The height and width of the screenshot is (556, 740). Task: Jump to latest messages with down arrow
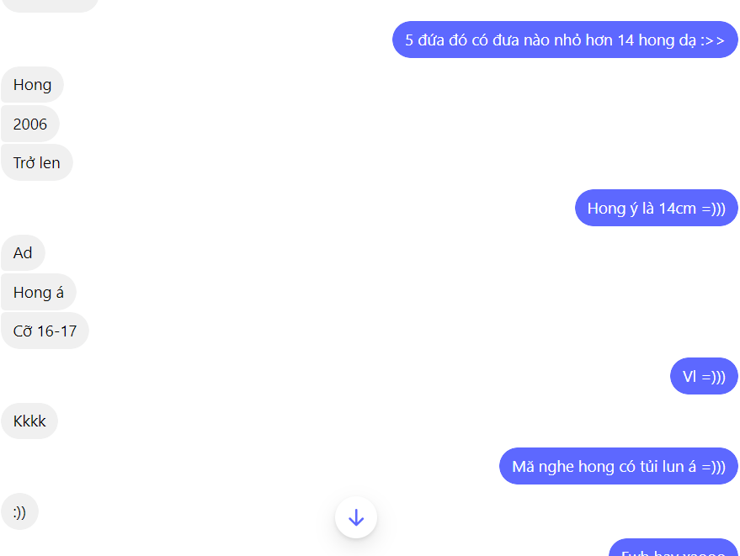click(356, 517)
